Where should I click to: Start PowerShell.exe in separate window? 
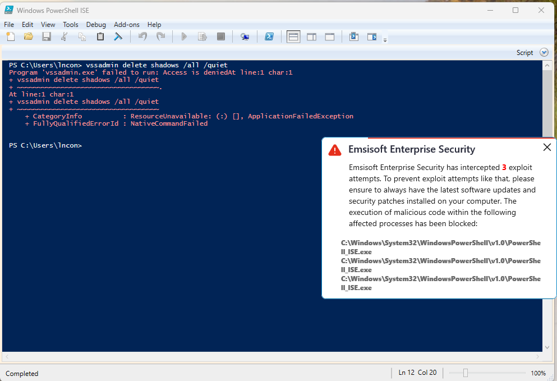tap(269, 36)
